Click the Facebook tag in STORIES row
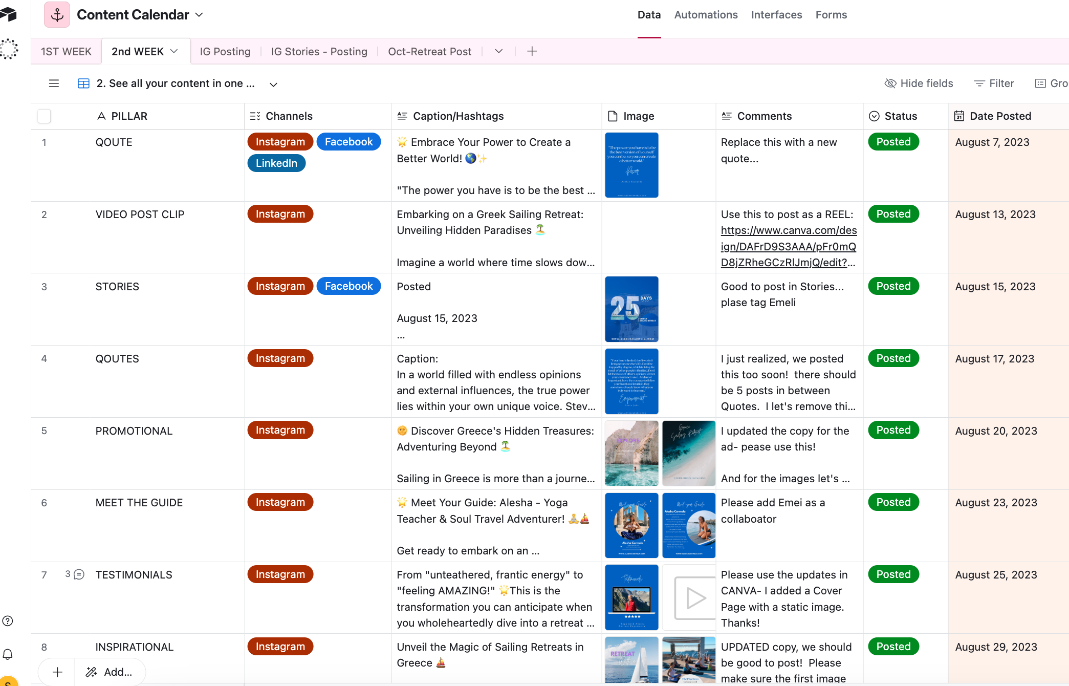Image resolution: width=1069 pixels, height=686 pixels. 348,286
